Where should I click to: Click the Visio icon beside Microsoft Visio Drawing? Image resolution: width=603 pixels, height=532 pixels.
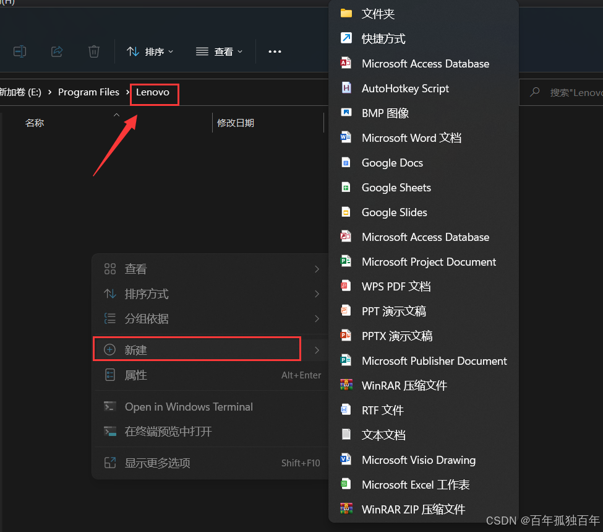(x=346, y=459)
